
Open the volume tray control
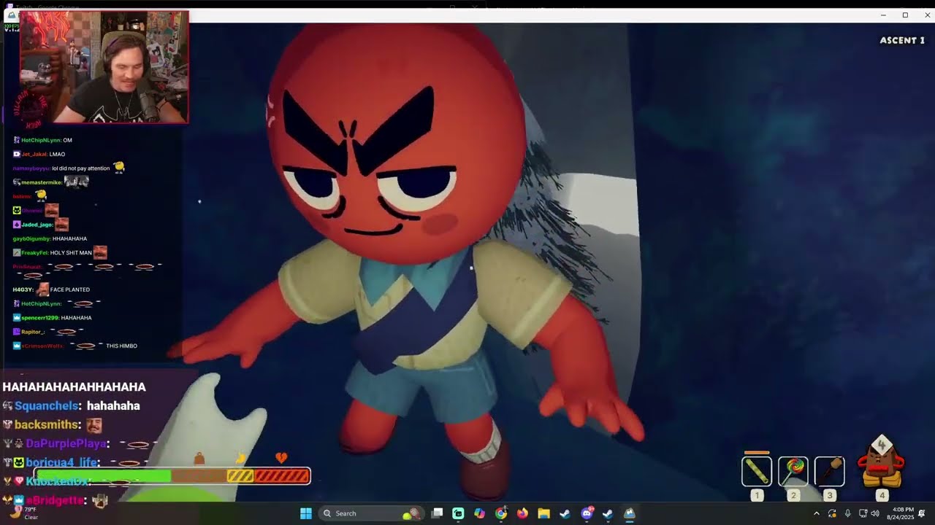pos(875,513)
